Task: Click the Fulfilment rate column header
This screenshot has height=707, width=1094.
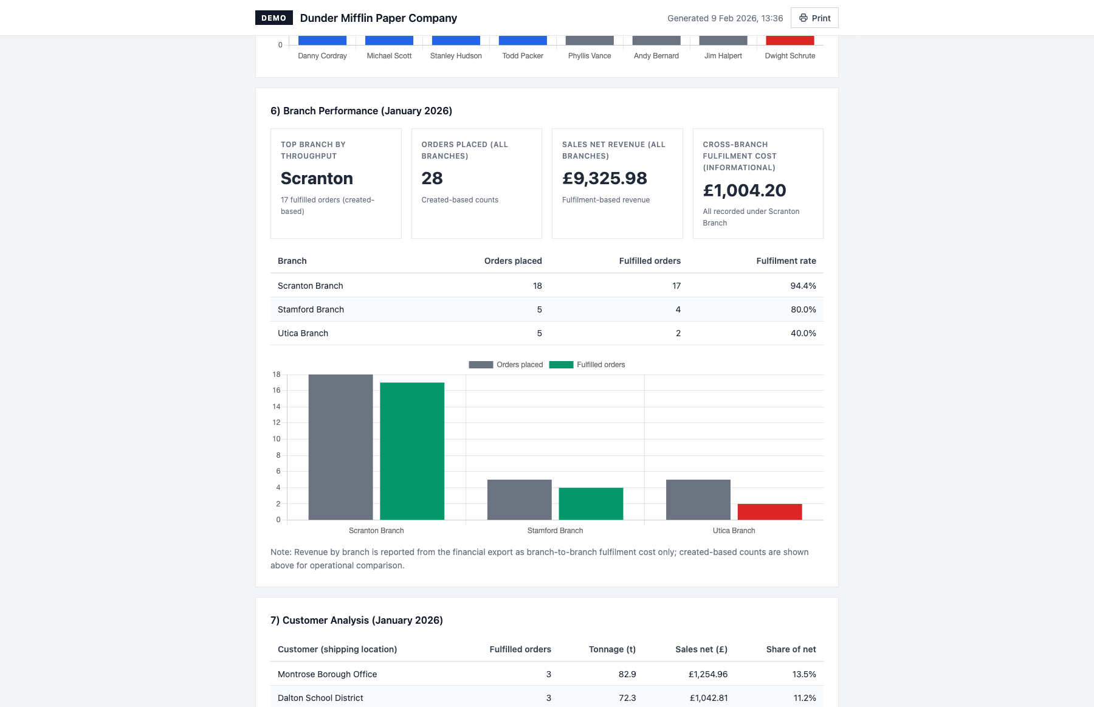Action: click(x=786, y=261)
